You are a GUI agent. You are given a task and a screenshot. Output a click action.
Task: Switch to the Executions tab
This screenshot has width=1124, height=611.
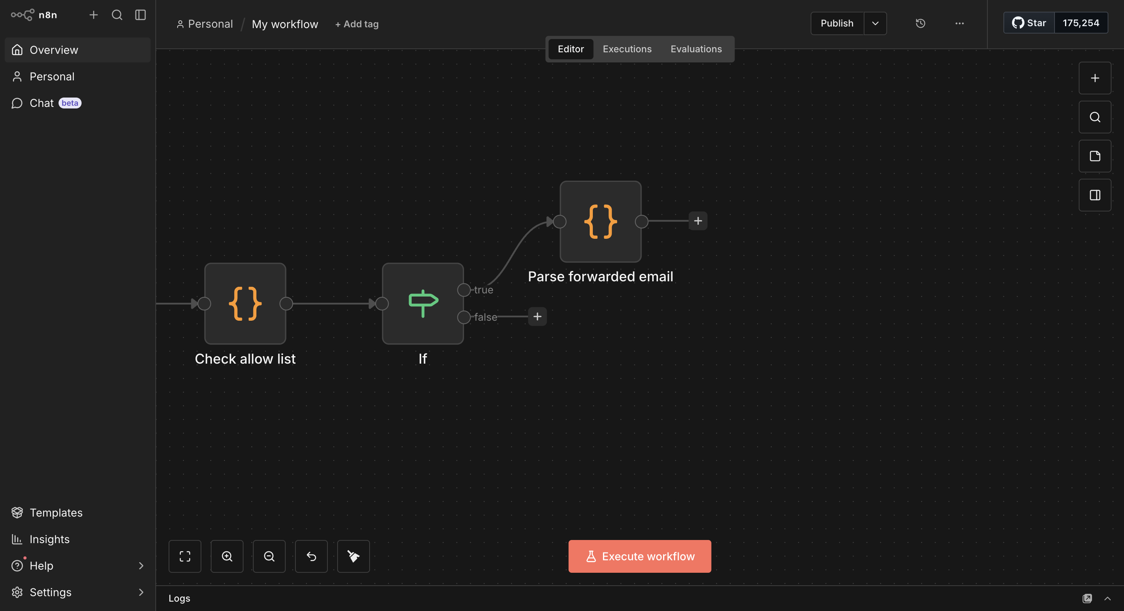(626, 49)
